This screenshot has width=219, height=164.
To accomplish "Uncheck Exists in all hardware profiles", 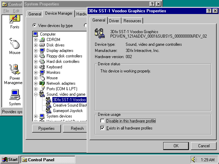I will tap(102, 128).
